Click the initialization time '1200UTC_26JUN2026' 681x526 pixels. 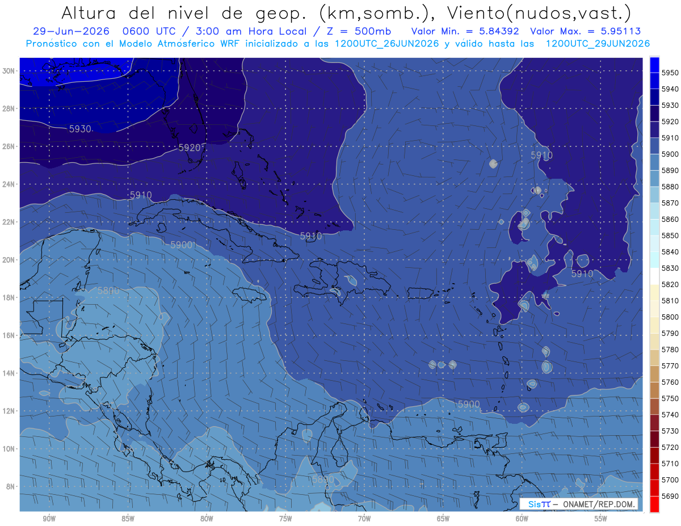tap(386, 44)
